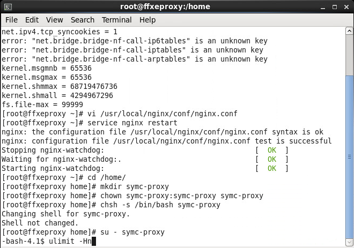Click the terminal window menu icon

click(x=8, y=7)
